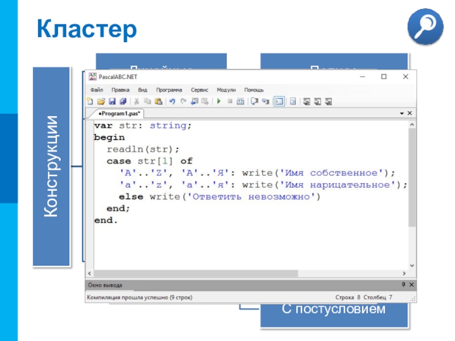This screenshot has height=341, width=455.
Task: Click the vertical scrollbar down arrow
Action: 412,265
